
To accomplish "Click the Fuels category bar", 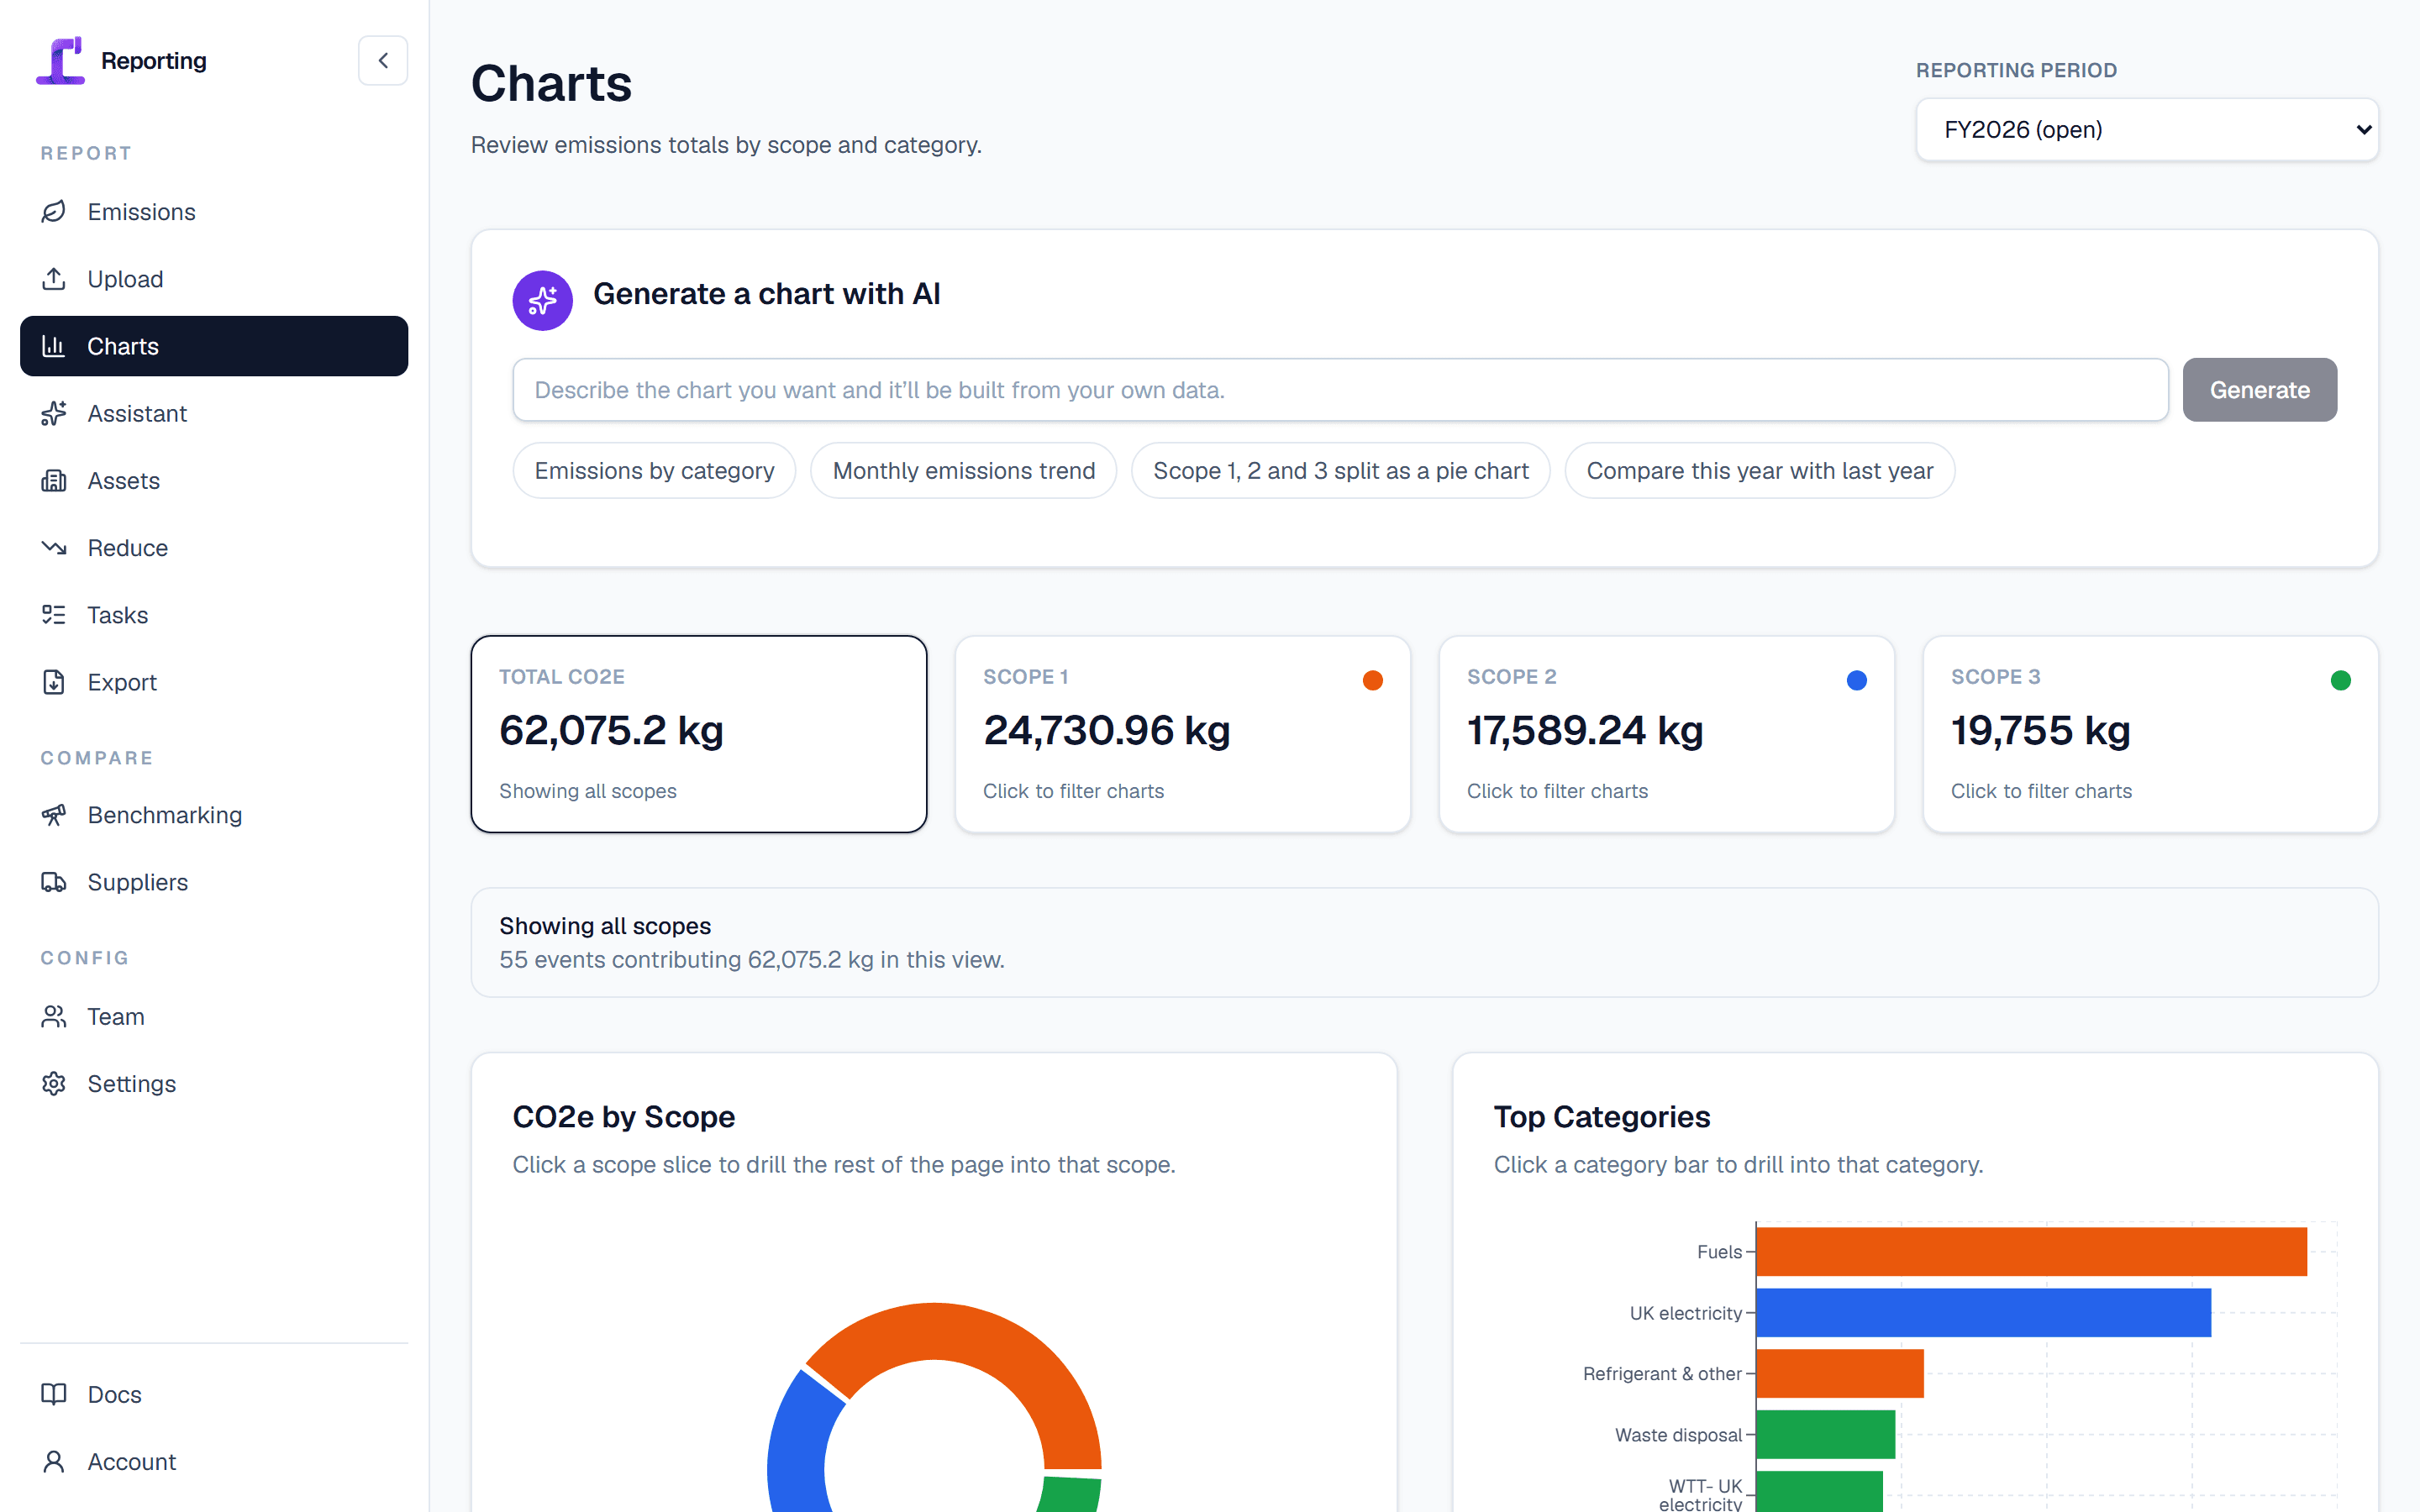I will tap(2031, 1252).
